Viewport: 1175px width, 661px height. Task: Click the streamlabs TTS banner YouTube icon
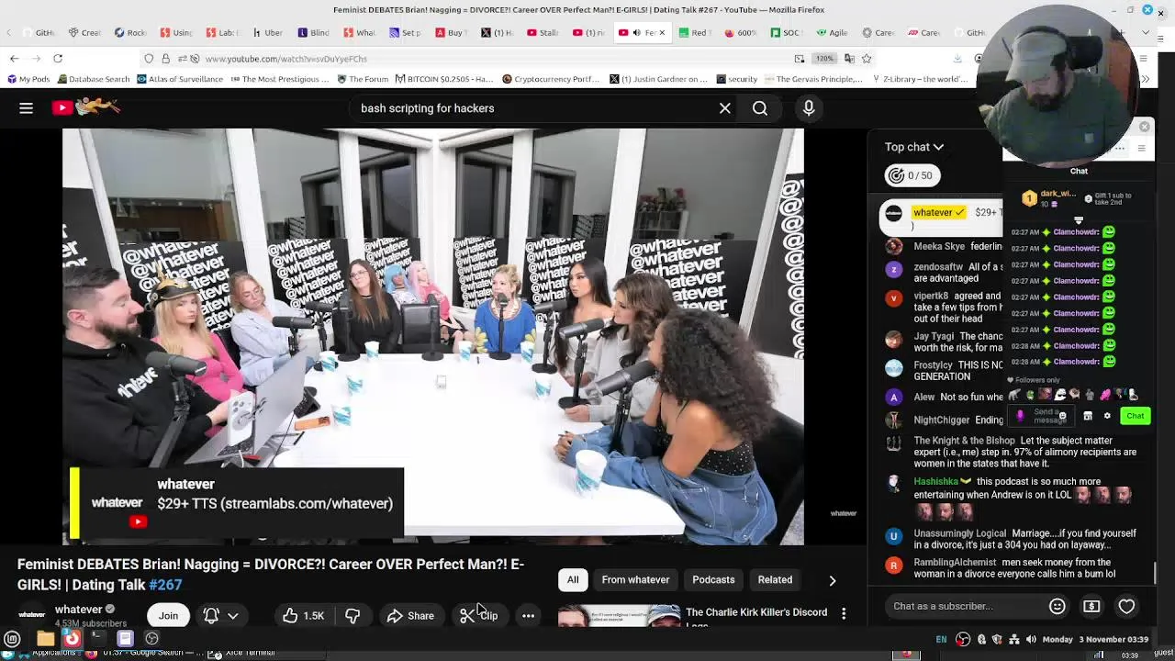(x=138, y=521)
